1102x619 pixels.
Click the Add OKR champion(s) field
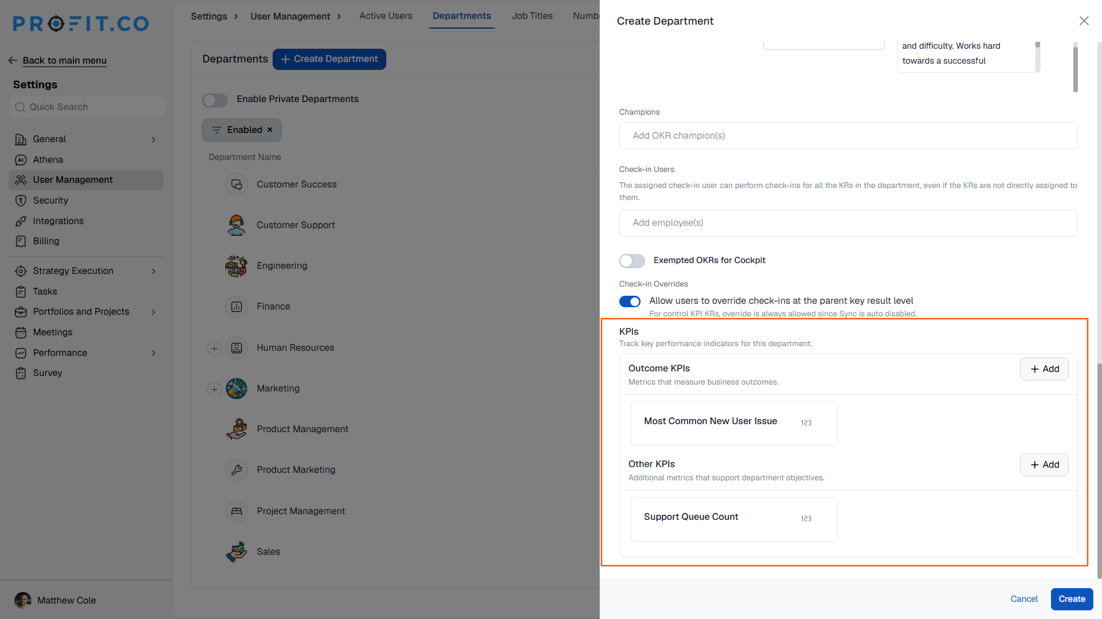tap(848, 136)
